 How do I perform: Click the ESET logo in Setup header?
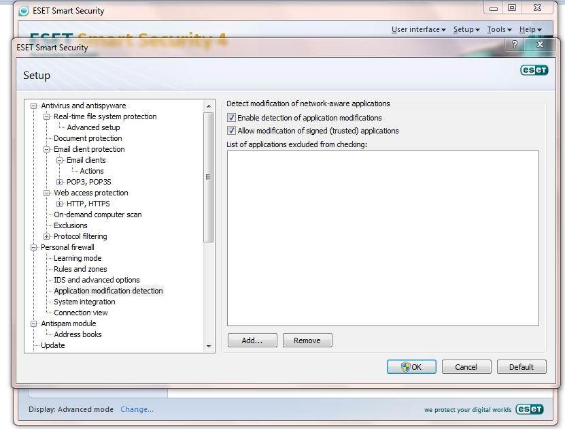click(x=534, y=70)
